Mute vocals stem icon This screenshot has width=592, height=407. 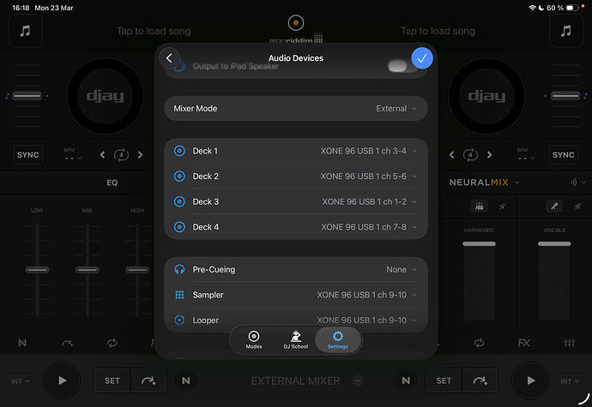(578, 206)
